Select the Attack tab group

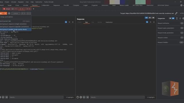(x=8, y=9)
